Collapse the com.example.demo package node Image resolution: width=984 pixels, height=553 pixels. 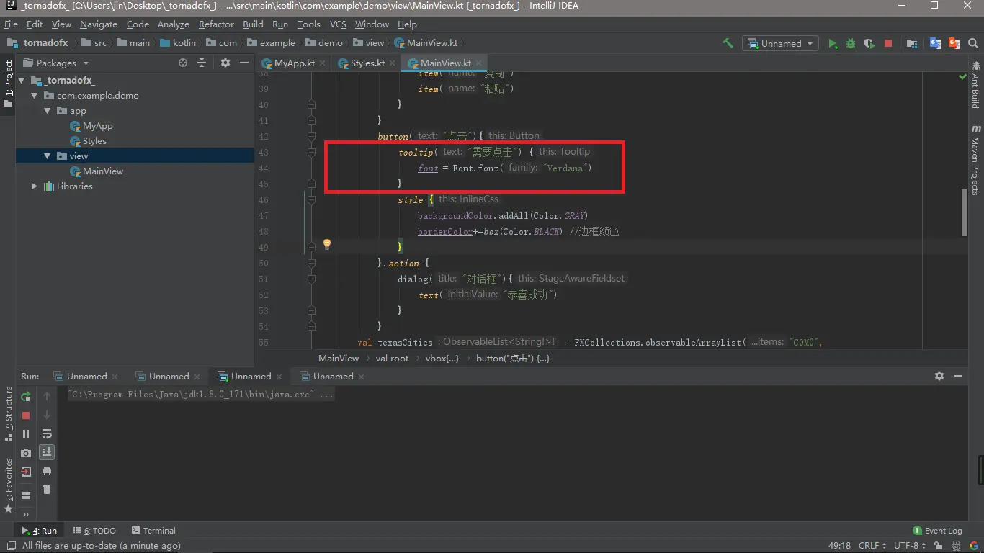[x=34, y=96]
